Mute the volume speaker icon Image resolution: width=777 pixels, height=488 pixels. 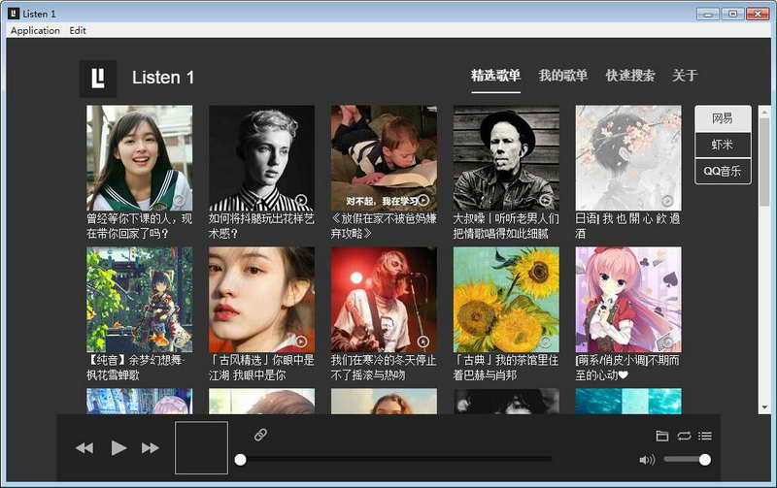click(x=647, y=460)
